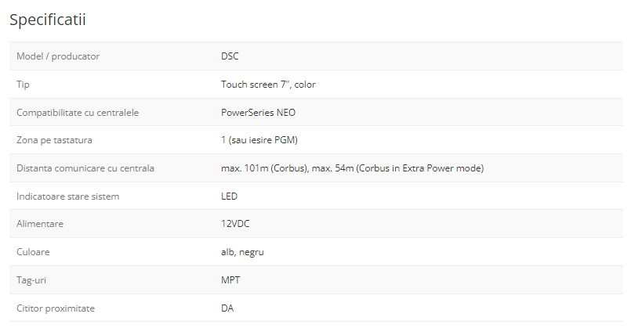The width and height of the screenshot is (631, 328).
Task: Select the 1 (sau iesire PGM) value
Action: tap(259, 140)
